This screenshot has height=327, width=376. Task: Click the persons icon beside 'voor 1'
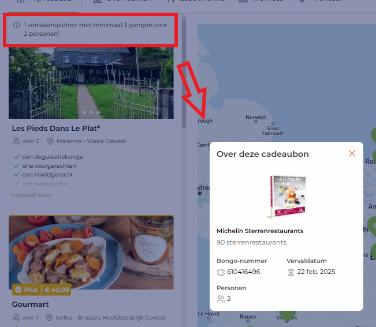tap(16, 318)
